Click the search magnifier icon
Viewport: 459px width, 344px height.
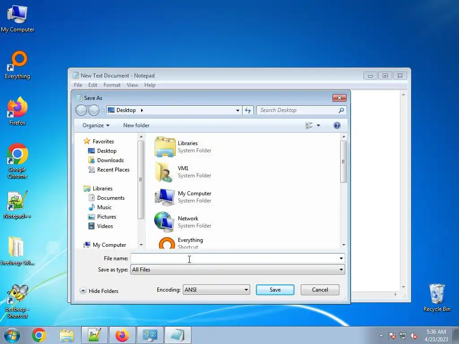(x=341, y=110)
